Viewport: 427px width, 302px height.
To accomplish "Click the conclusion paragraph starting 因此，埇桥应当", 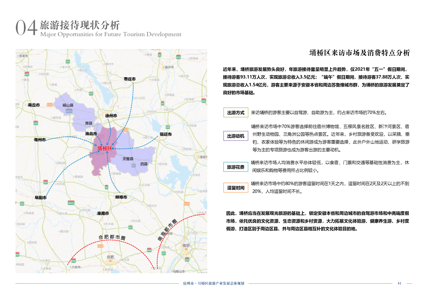I will 317,221.
